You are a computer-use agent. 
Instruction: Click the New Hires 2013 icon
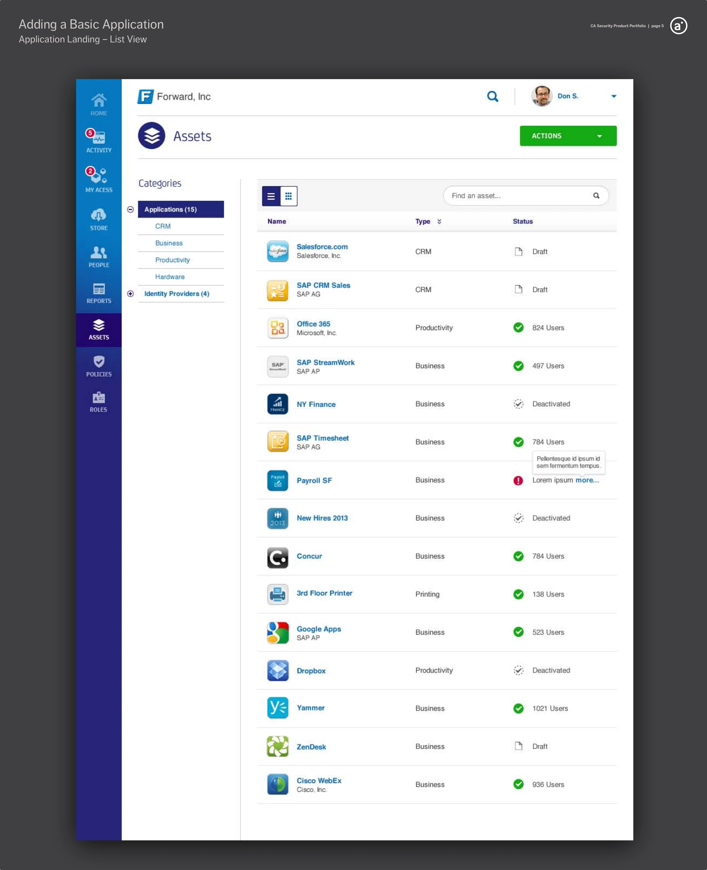tap(277, 518)
